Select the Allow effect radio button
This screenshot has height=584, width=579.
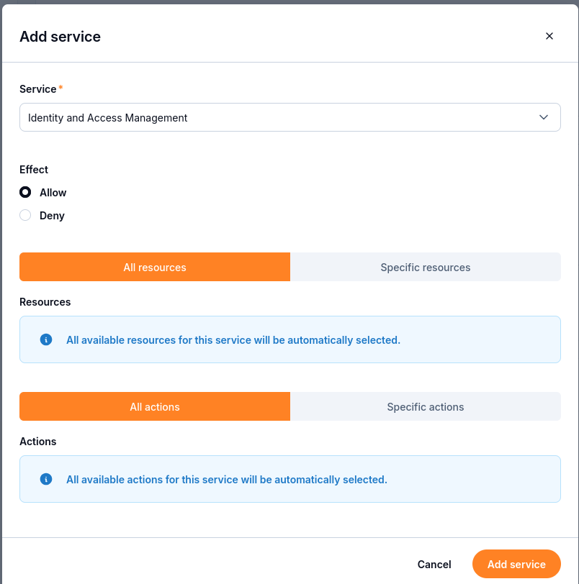(25, 192)
